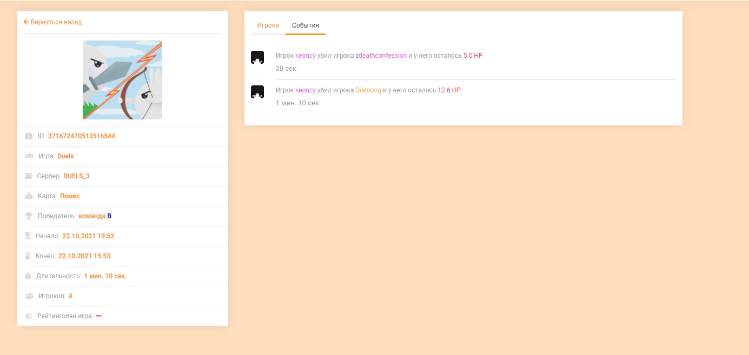This screenshot has height=355, width=749.
Task: Click the server icon beside Сервер
Action: tap(29, 176)
